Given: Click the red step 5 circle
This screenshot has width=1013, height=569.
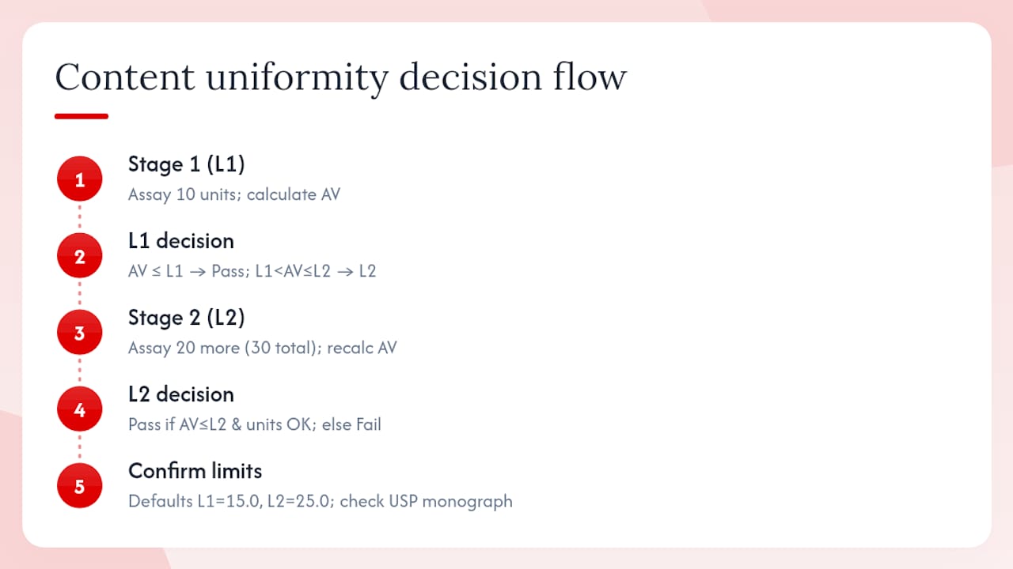Looking at the screenshot, I should pos(79,486).
